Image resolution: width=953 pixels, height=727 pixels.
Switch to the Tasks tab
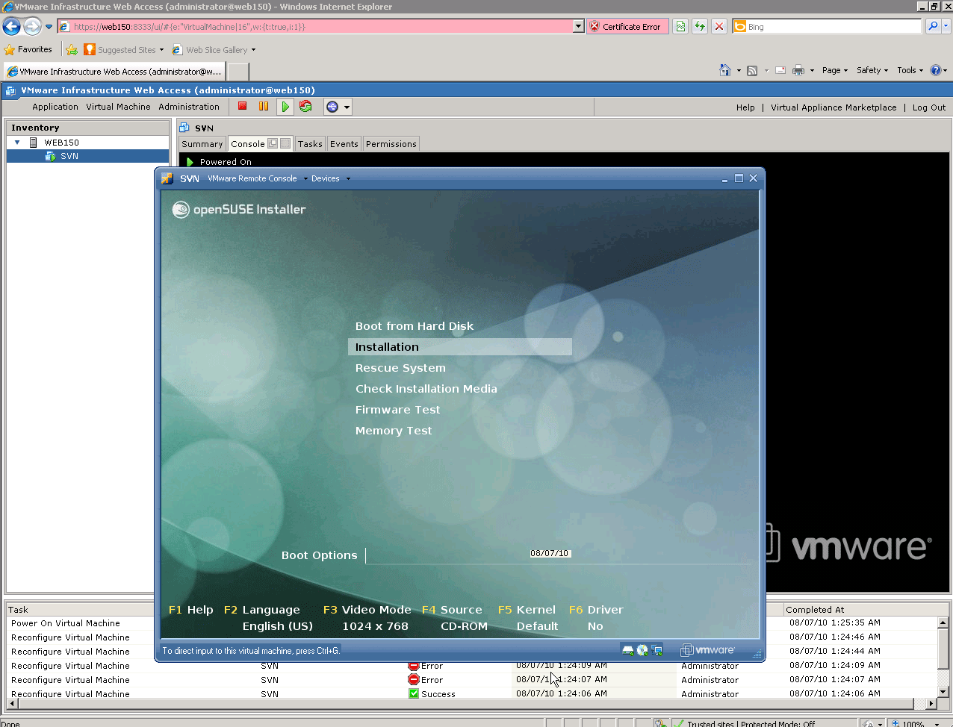coord(310,144)
